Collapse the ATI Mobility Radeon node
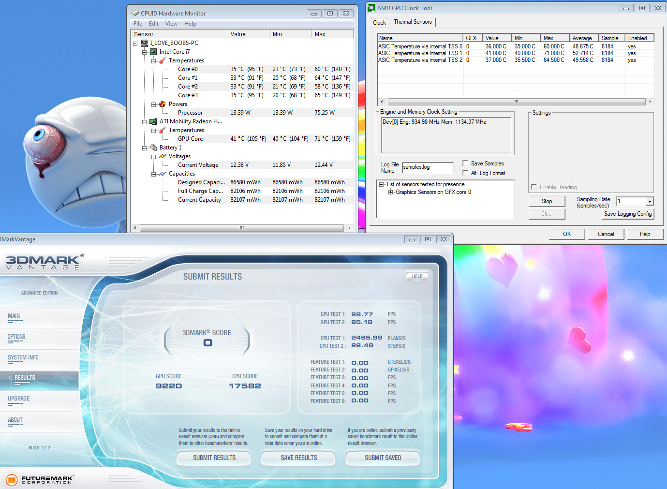Image resolution: width=667 pixels, height=489 pixels. (x=145, y=122)
